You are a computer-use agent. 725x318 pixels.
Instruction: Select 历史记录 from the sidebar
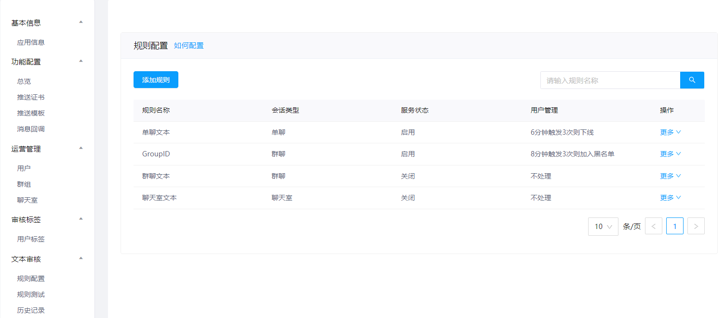click(x=31, y=310)
